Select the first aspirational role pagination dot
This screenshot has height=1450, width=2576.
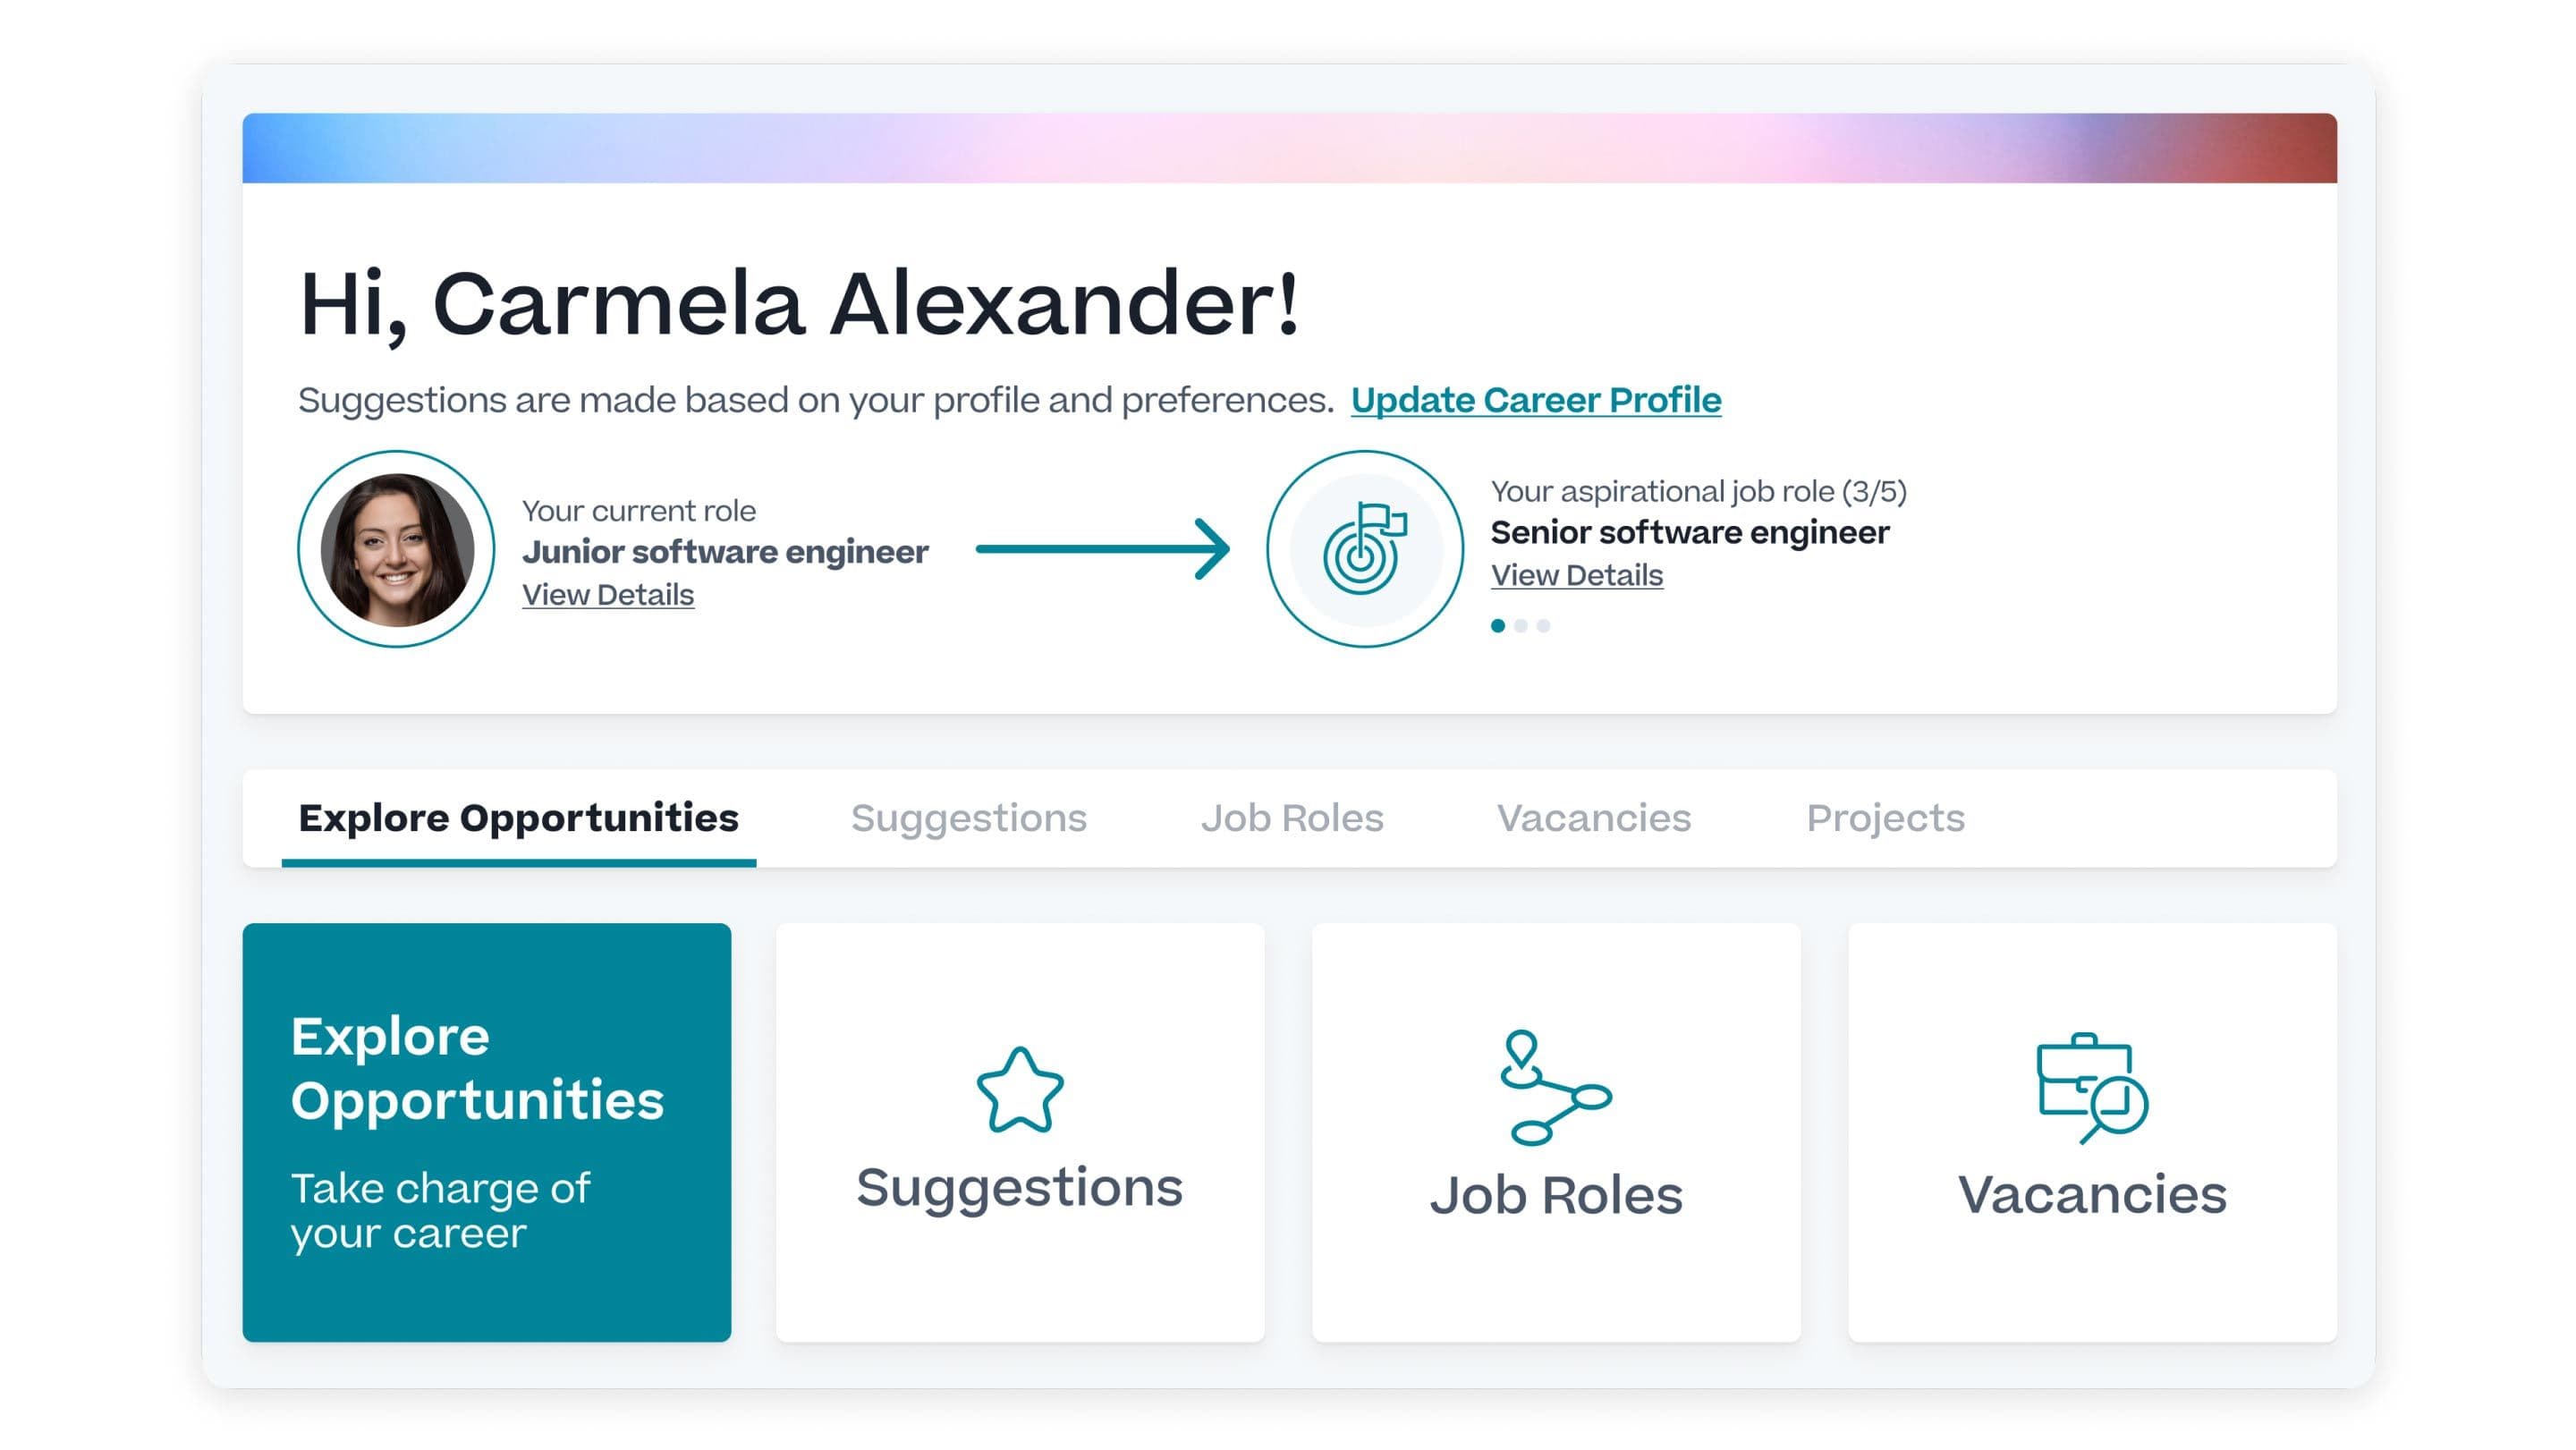pyautogui.click(x=1497, y=626)
